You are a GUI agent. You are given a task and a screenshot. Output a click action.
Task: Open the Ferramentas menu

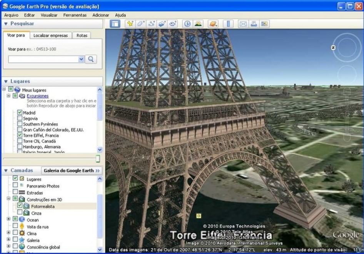pyautogui.click(x=75, y=15)
